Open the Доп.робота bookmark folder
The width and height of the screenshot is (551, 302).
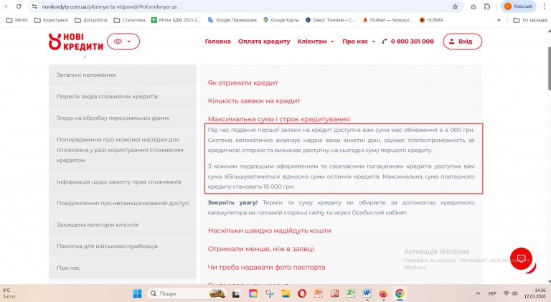coord(91,20)
